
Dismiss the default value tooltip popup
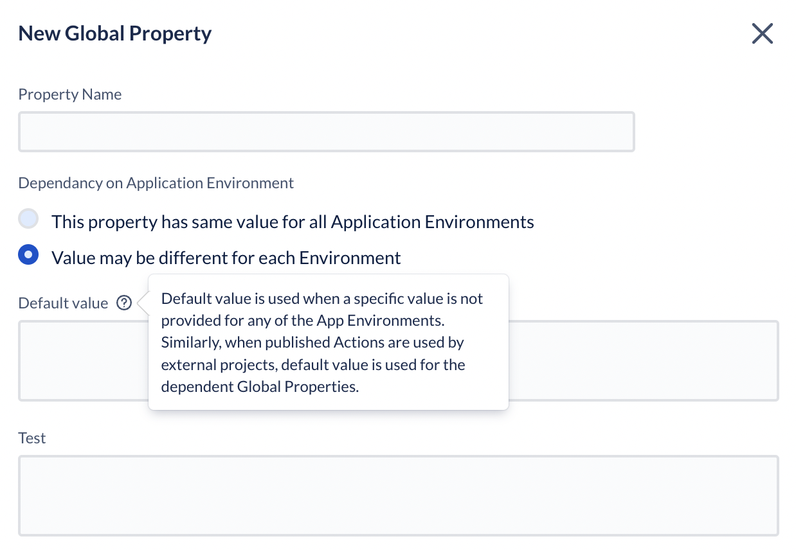[328, 342]
